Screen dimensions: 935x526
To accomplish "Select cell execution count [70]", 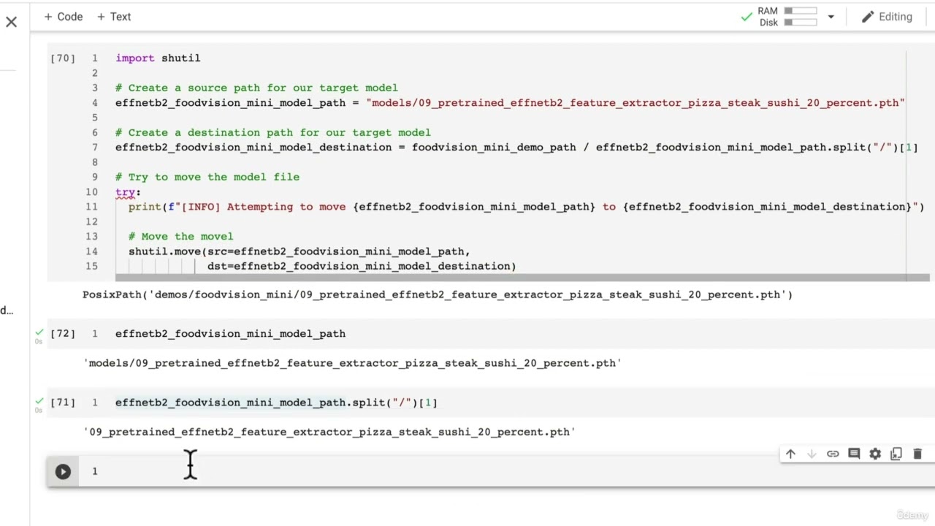I will coord(63,58).
